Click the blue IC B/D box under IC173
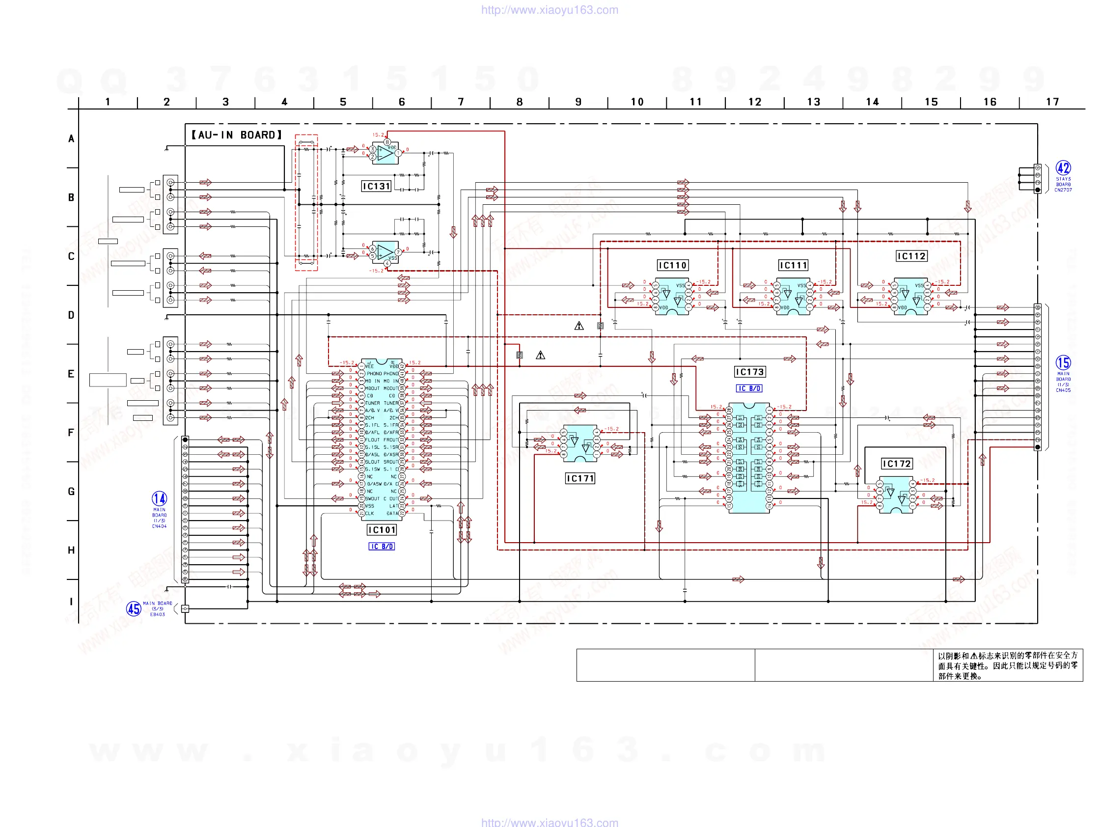The width and height of the screenshot is (1100, 827). pos(749,388)
